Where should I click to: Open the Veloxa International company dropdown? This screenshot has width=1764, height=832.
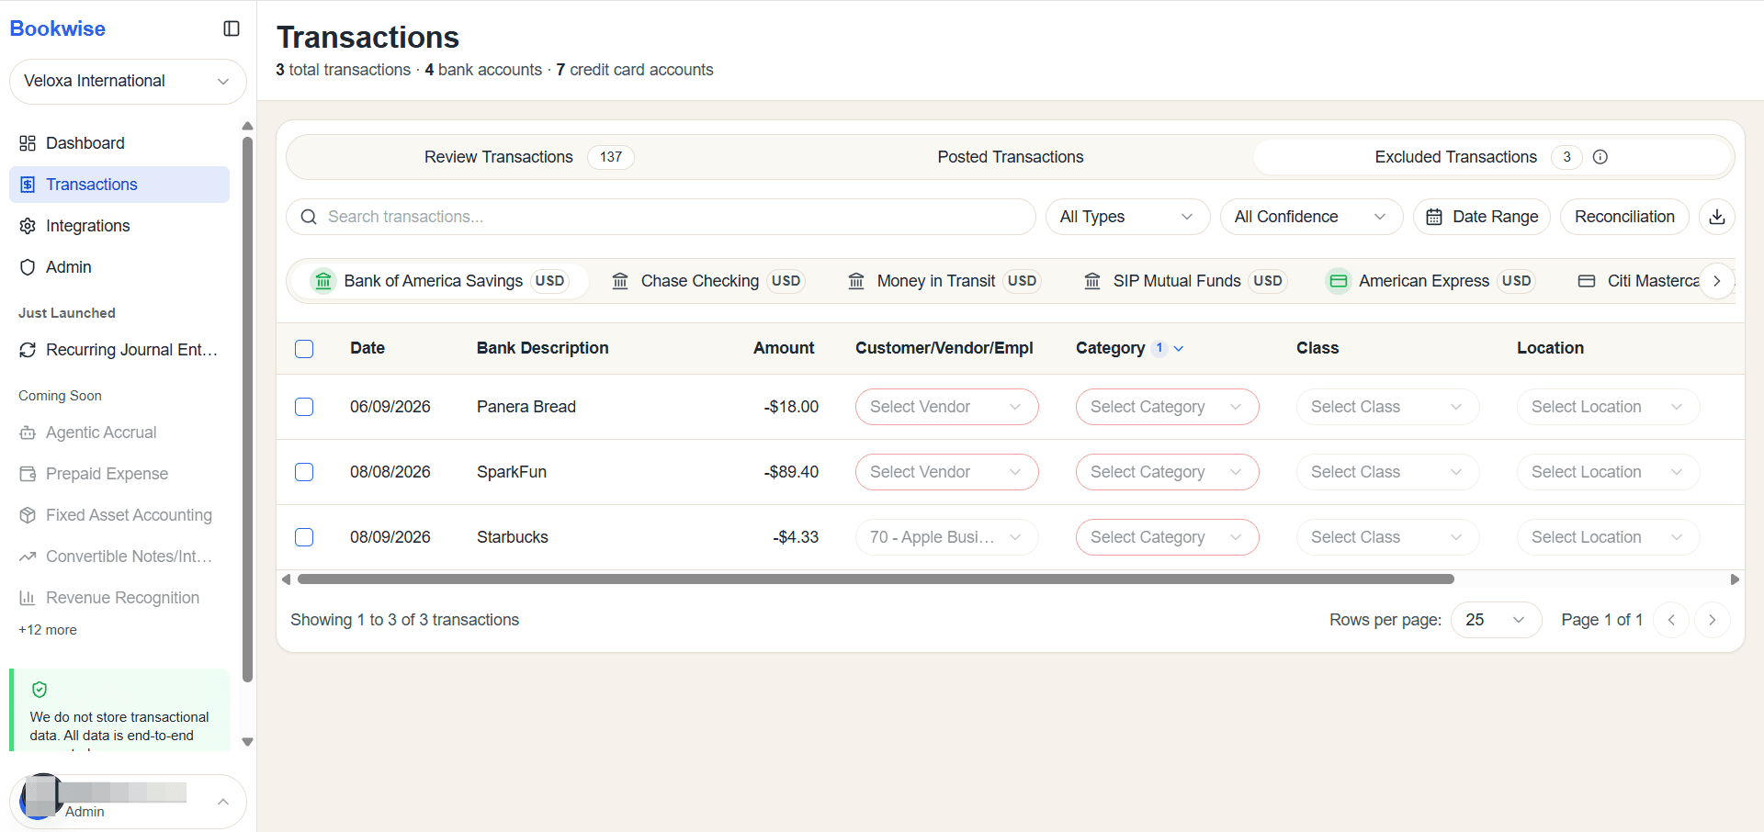click(x=128, y=82)
